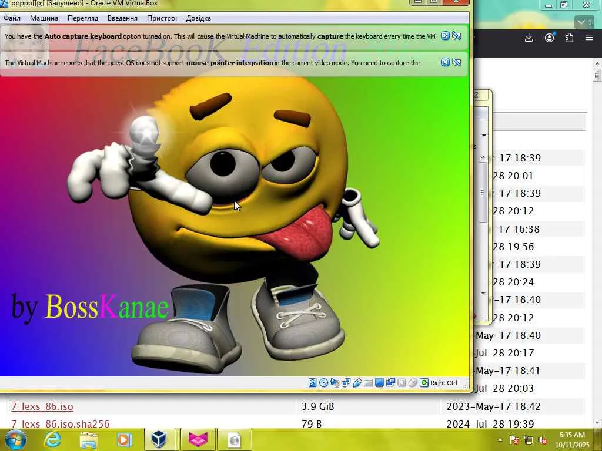This screenshot has width=602, height=451.
Task: Click the browser scrollbar down arrow
Action: pos(597,423)
